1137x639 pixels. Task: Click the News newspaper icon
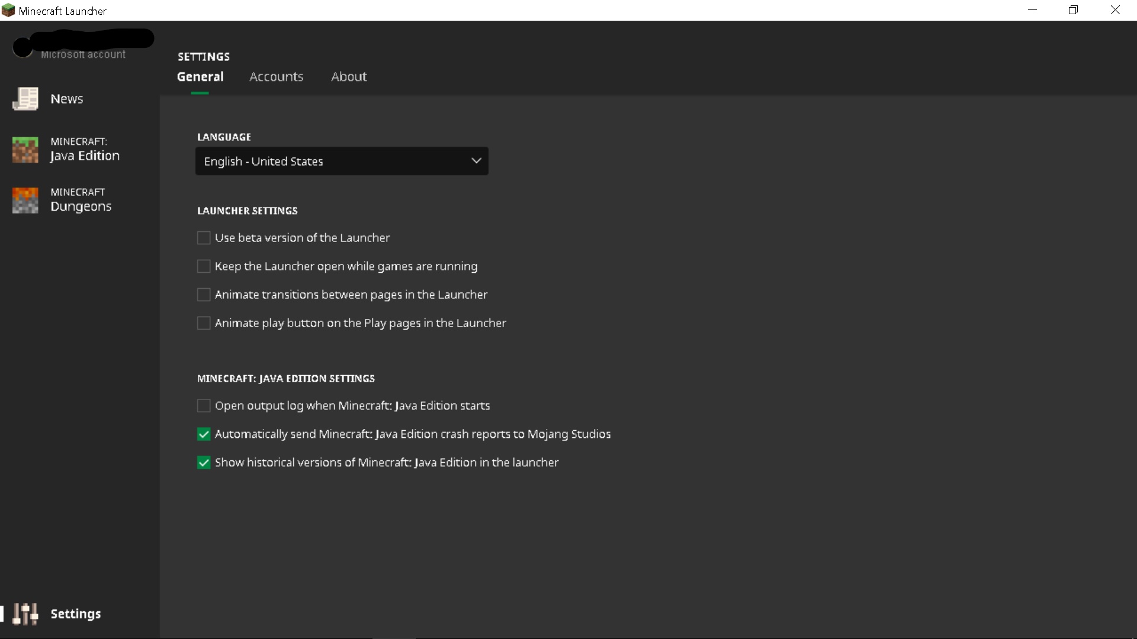[25, 99]
